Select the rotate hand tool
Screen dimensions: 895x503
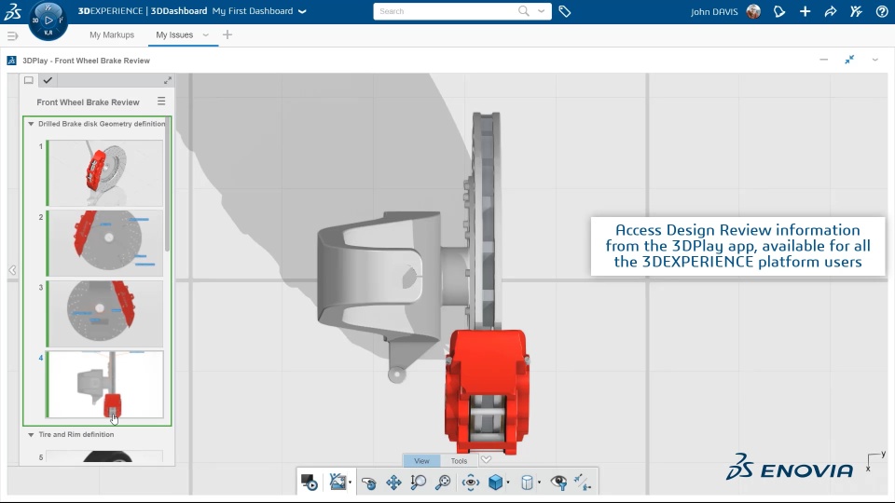369,483
